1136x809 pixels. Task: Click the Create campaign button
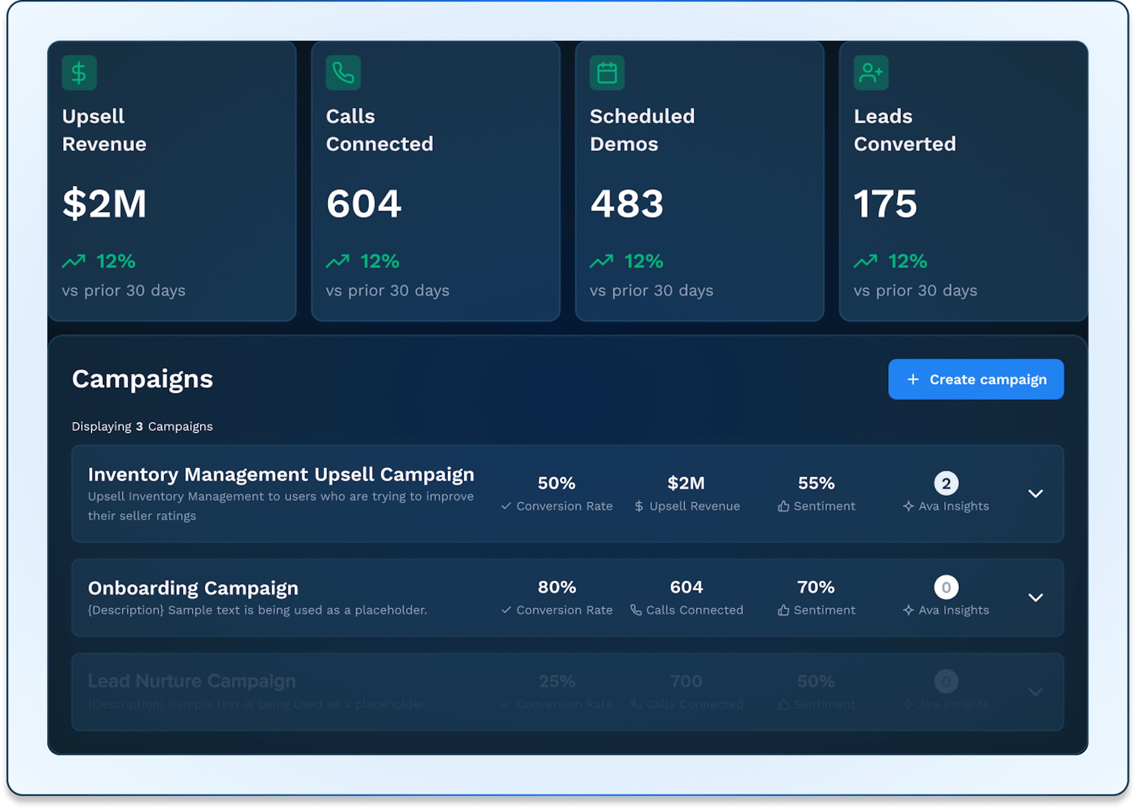(975, 379)
